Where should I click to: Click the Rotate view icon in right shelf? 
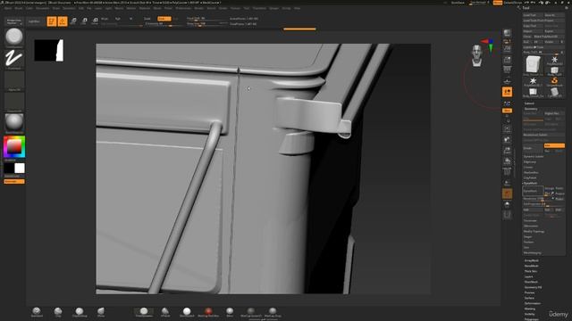pyautogui.click(x=507, y=160)
